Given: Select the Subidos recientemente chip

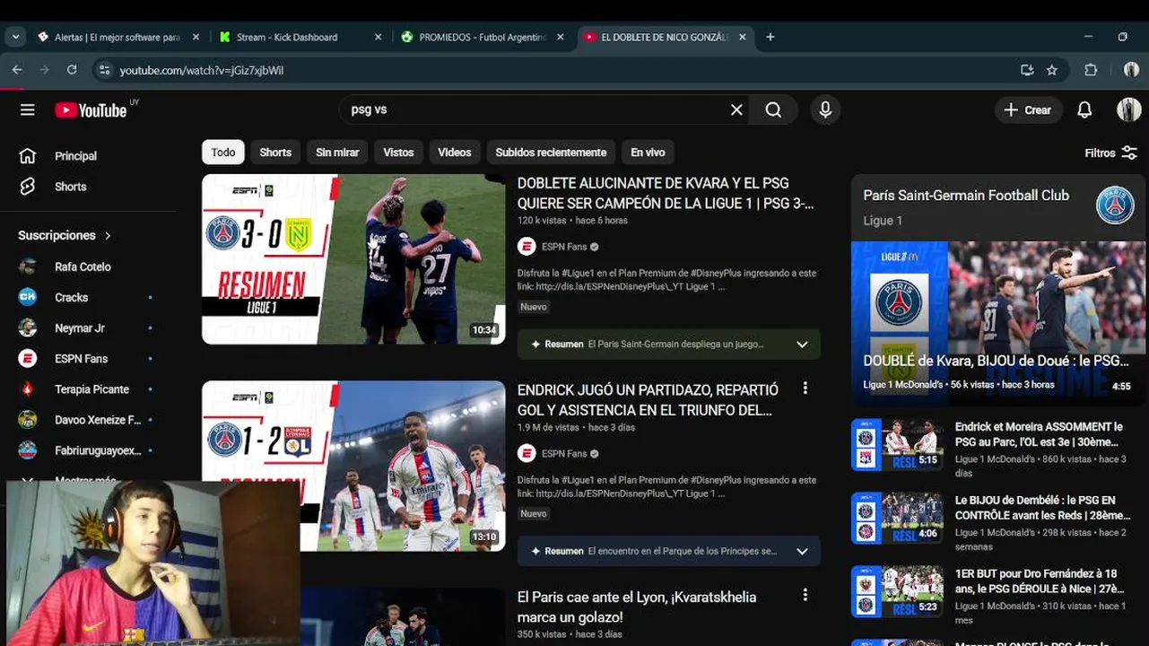Looking at the screenshot, I should (551, 153).
